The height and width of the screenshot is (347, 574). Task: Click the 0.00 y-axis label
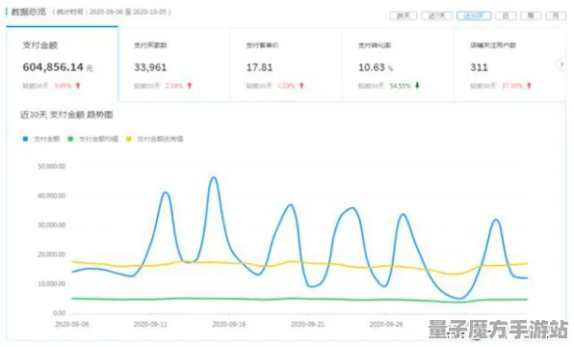click(60, 313)
